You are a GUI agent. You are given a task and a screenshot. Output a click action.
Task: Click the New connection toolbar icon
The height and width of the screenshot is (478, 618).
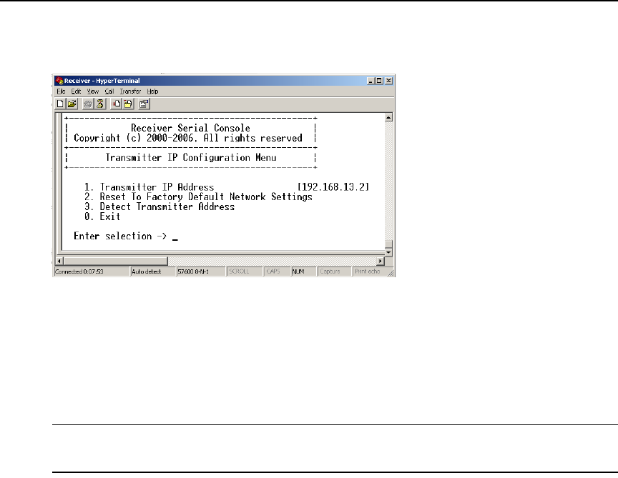coord(60,104)
